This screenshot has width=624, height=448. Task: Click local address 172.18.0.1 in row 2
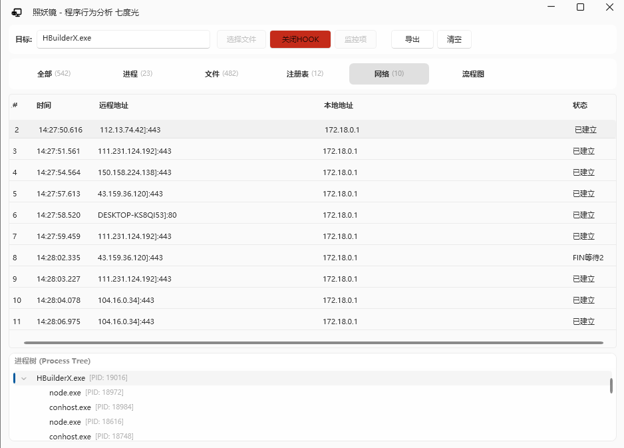coord(342,130)
